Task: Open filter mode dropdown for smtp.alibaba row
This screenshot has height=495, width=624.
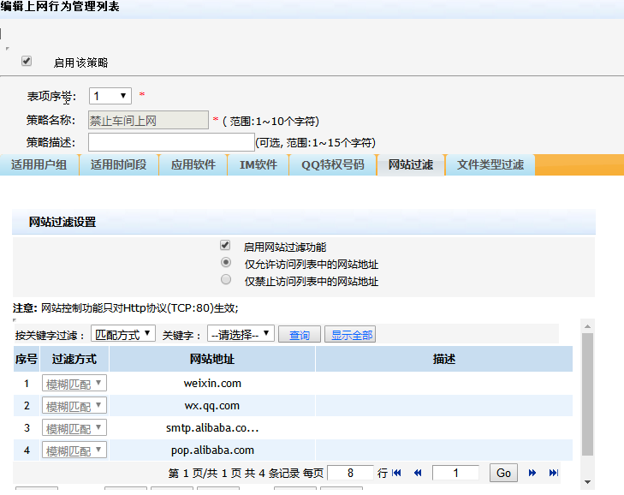Action: click(74, 427)
